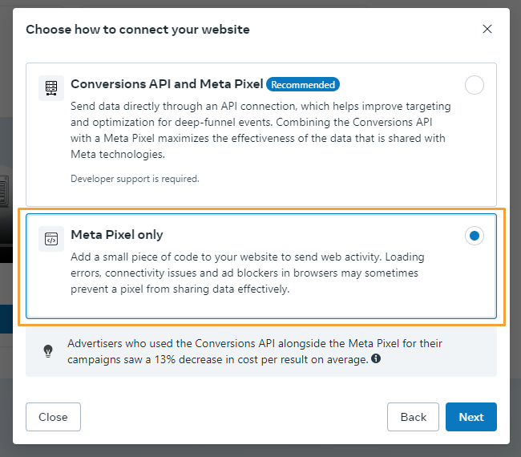Open the info icon after cost per result
The width and height of the screenshot is (521, 457).
376,358
